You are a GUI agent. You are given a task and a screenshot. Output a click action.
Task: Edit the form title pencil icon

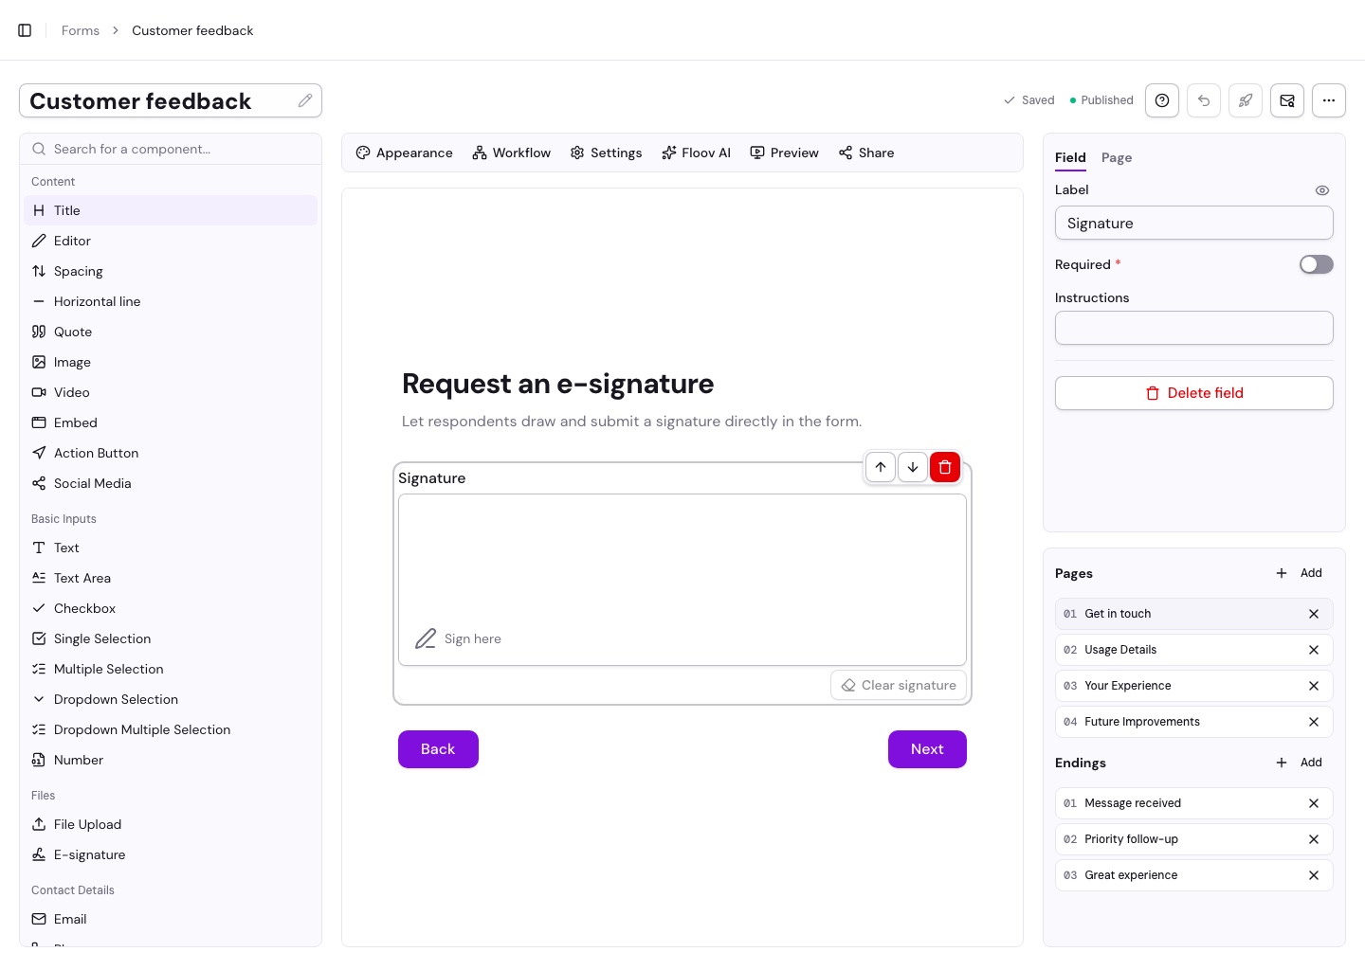305,100
